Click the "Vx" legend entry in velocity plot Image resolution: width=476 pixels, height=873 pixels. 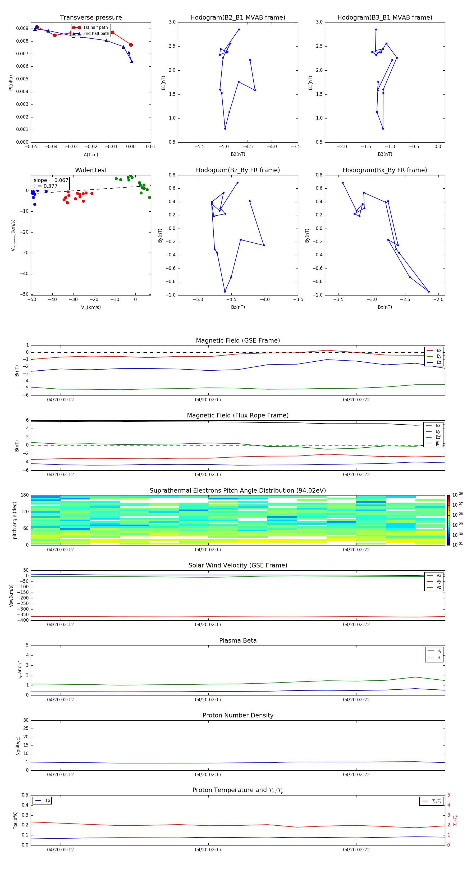click(x=434, y=575)
